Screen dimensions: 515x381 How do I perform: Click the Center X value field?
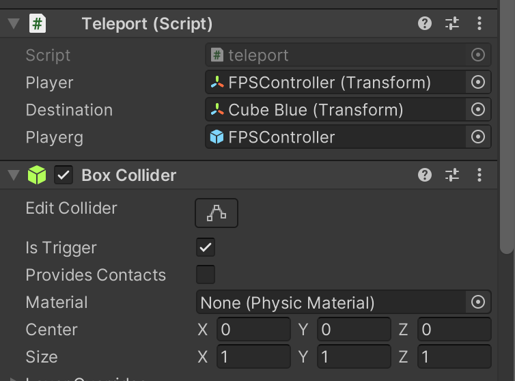pos(253,330)
